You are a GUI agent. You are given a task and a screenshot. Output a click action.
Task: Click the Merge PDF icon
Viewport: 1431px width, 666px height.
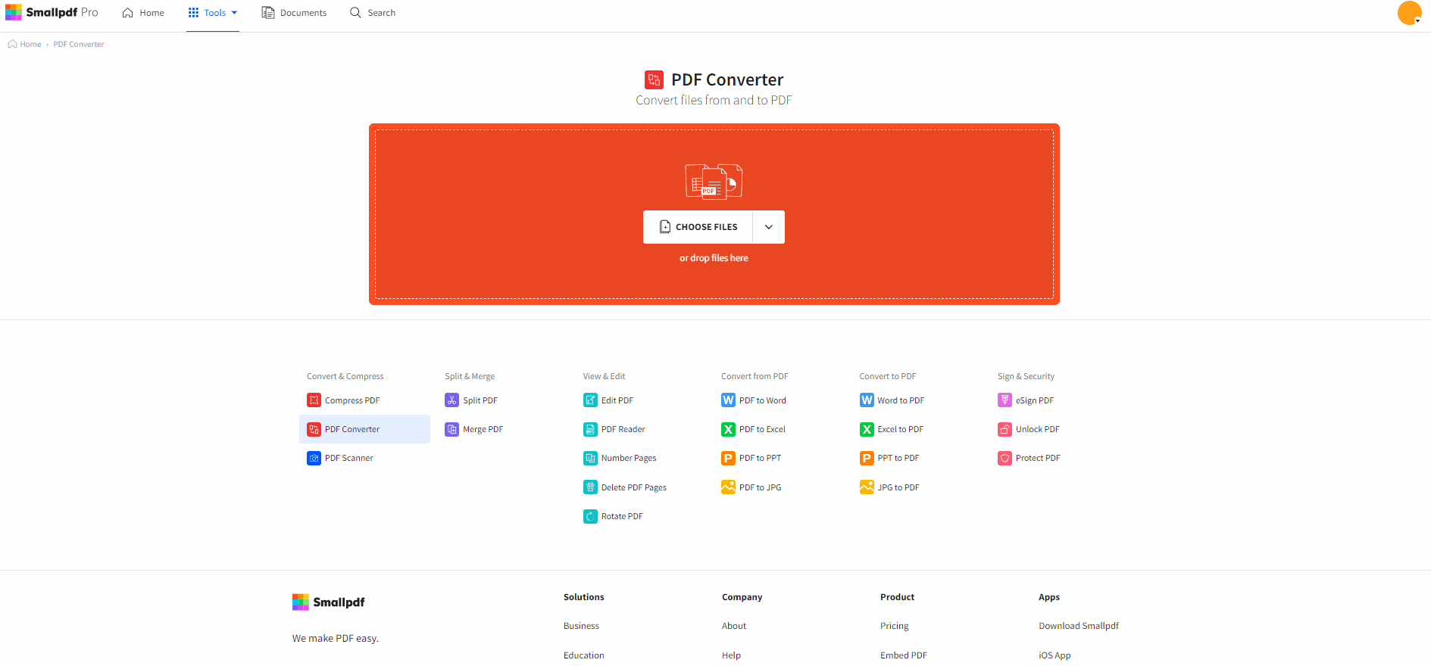point(451,429)
